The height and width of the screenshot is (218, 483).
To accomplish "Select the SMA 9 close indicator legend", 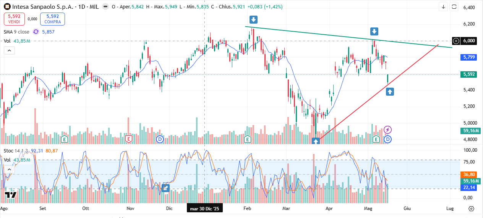I will (16, 32).
